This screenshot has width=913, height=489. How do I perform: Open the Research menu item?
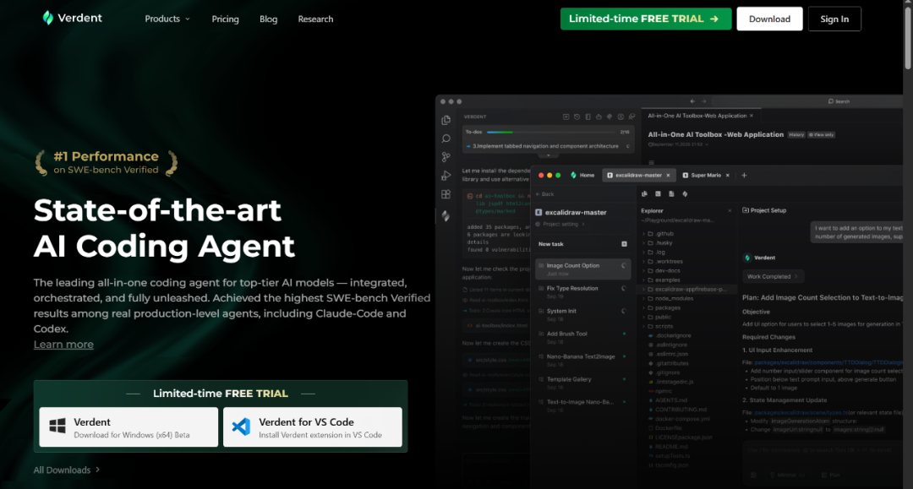[x=315, y=19]
